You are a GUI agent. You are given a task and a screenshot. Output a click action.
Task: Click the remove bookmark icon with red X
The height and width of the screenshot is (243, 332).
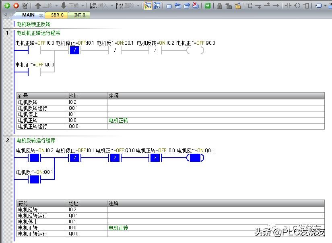click(x=196, y=6)
